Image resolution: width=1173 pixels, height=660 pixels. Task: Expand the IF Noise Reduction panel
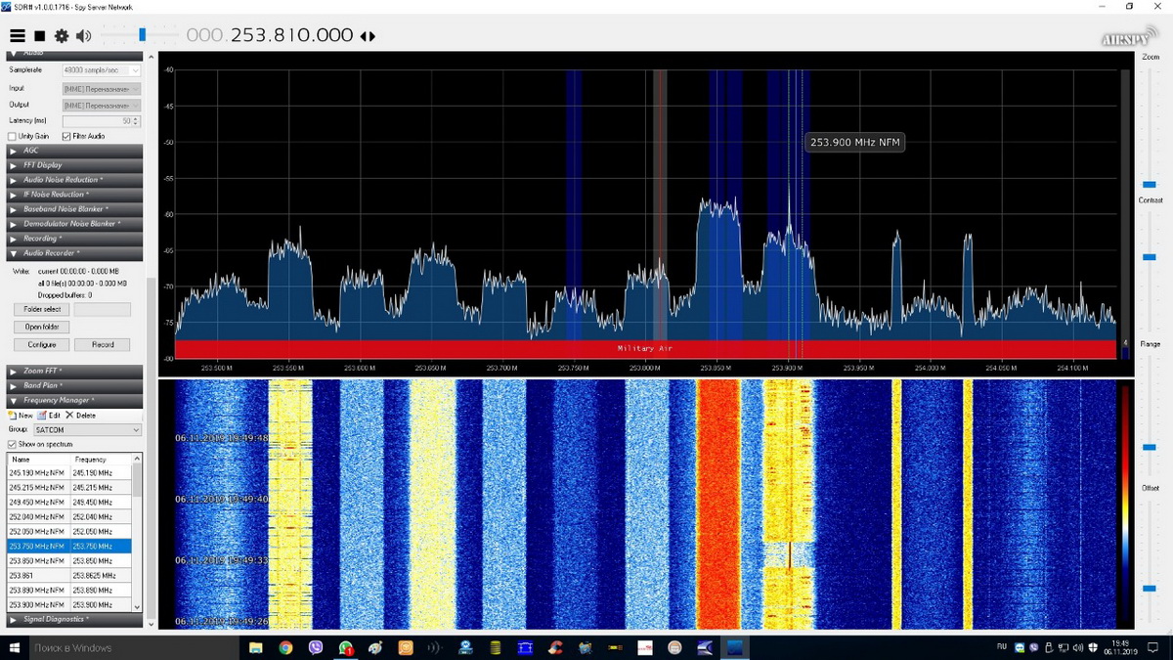74,195
